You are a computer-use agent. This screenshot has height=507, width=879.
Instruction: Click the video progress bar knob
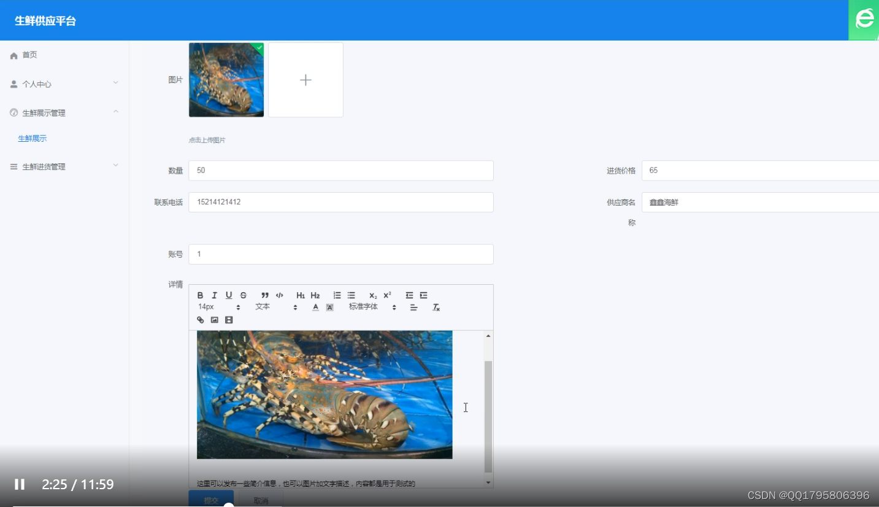click(228, 505)
